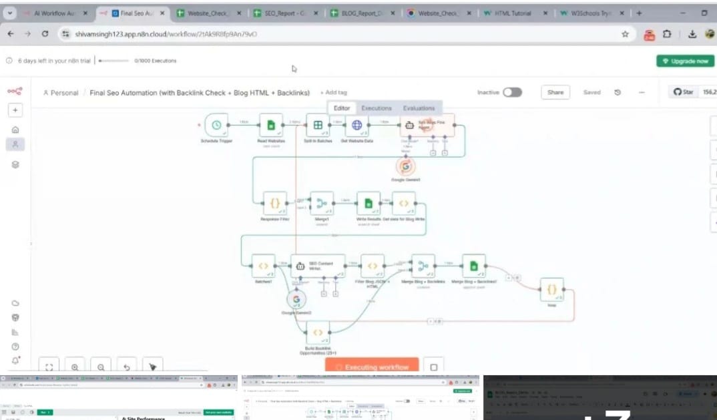Select the loop node at far right
This screenshot has height=420, width=717.
click(x=552, y=289)
